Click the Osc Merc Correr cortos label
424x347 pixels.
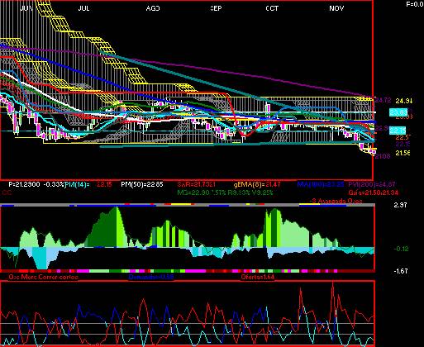coord(43,277)
